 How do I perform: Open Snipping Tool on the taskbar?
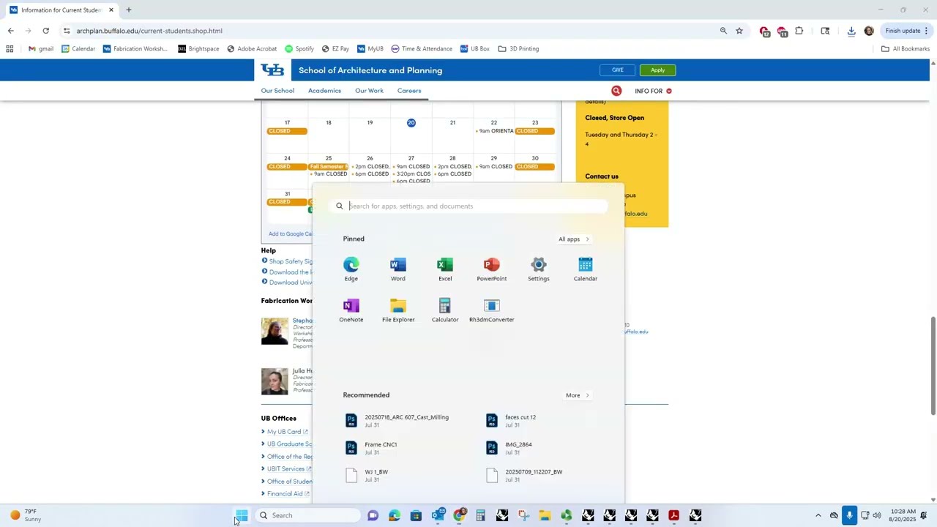coord(523,515)
